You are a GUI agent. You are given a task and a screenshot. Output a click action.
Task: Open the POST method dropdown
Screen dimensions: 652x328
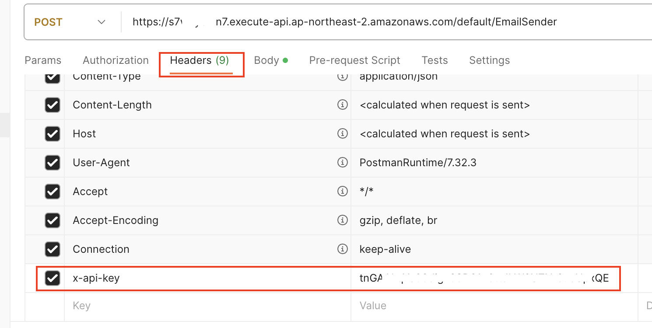coord(70,22)
